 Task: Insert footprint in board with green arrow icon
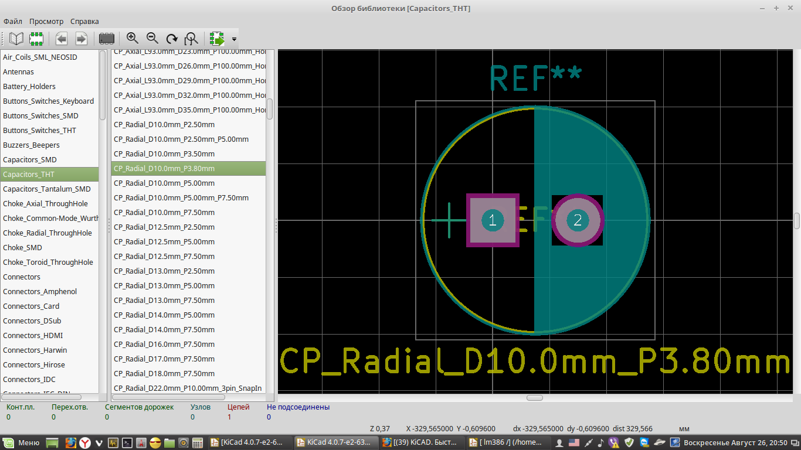(x=217, y=39)
